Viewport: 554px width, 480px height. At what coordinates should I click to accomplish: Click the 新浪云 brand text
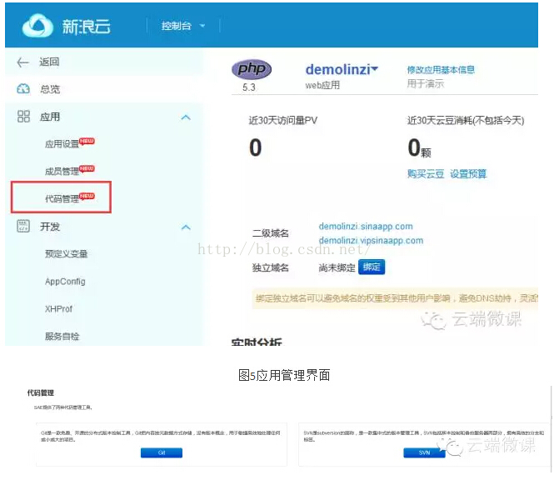[x=86, y=27]
